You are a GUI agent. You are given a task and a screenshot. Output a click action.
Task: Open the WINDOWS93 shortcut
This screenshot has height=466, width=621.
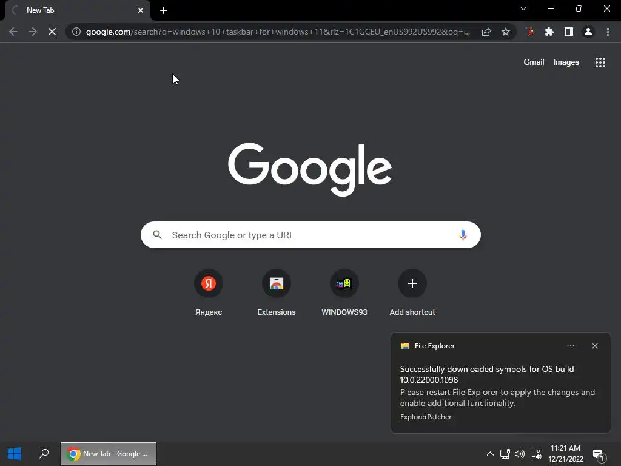pos(344,292)
